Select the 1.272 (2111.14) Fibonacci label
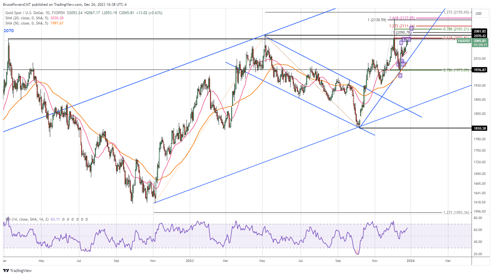Image resolution: width=493 pixels, height=276 pixels. [x=402, y=26]
